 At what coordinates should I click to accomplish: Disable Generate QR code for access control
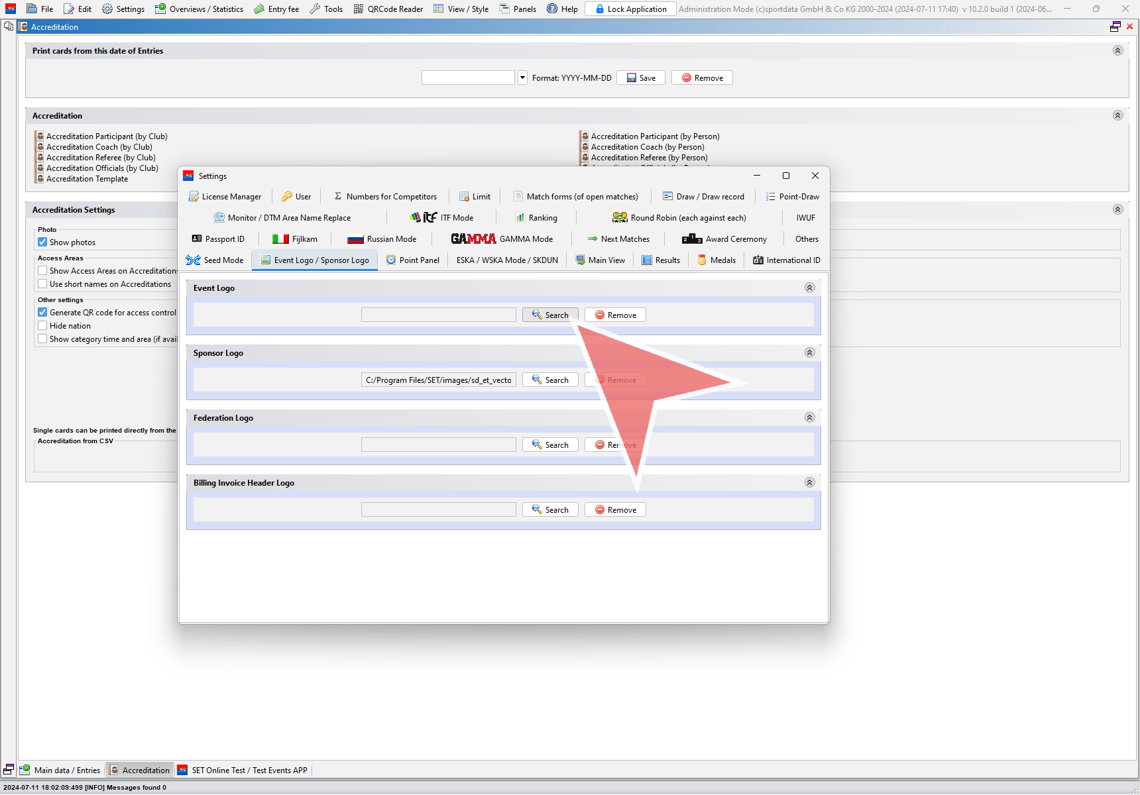click(42, 313)
